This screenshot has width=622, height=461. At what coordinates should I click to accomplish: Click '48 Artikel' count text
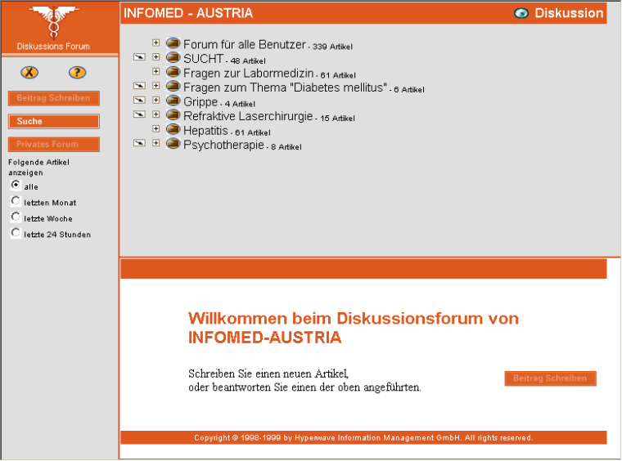tap(248, 61)
